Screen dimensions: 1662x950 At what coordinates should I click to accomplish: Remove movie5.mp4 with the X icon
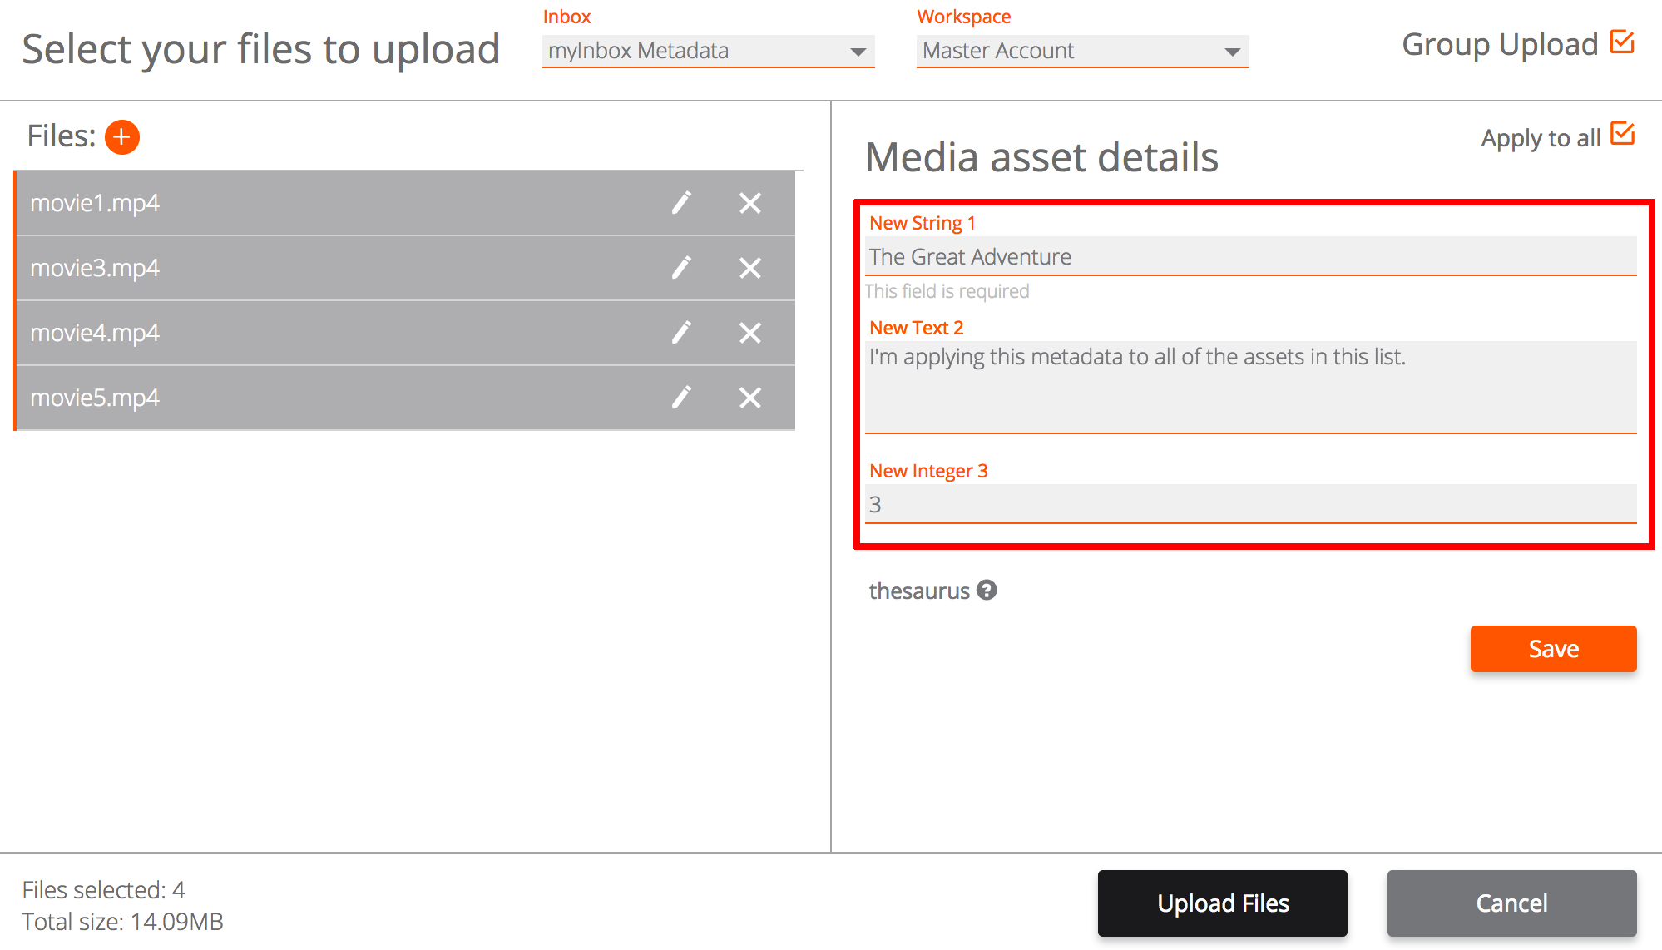click(x=749, y=398)
